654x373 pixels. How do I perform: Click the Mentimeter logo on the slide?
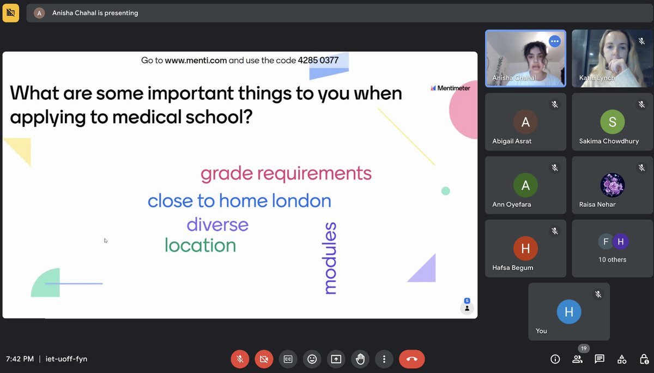450,88
